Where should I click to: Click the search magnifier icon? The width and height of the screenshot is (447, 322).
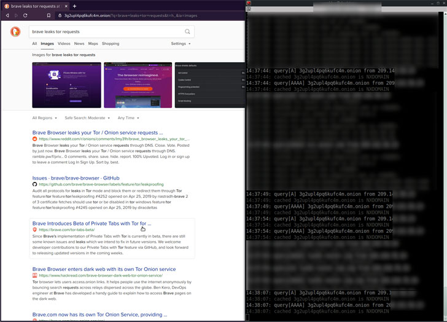[187, 31]
